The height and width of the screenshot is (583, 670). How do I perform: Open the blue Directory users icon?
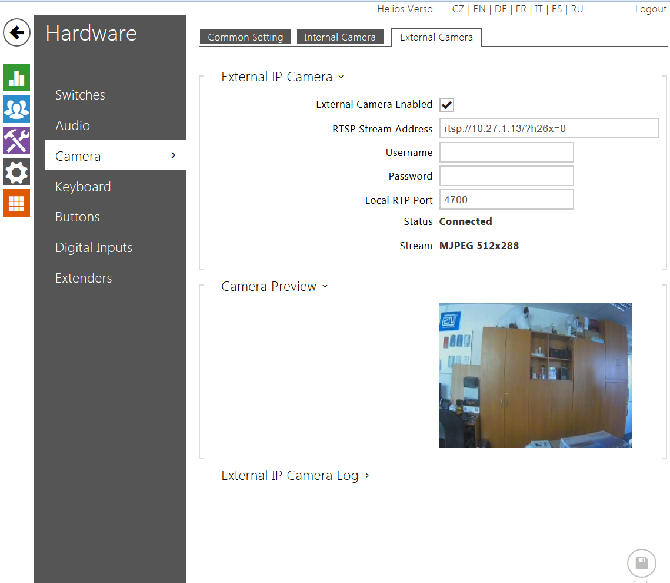click(x=16, y=109)
